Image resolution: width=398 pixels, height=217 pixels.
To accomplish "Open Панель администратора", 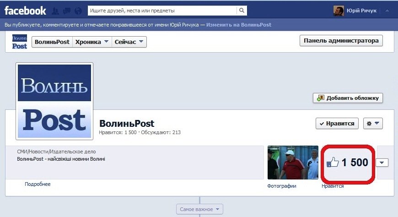I will coord(341,41).
